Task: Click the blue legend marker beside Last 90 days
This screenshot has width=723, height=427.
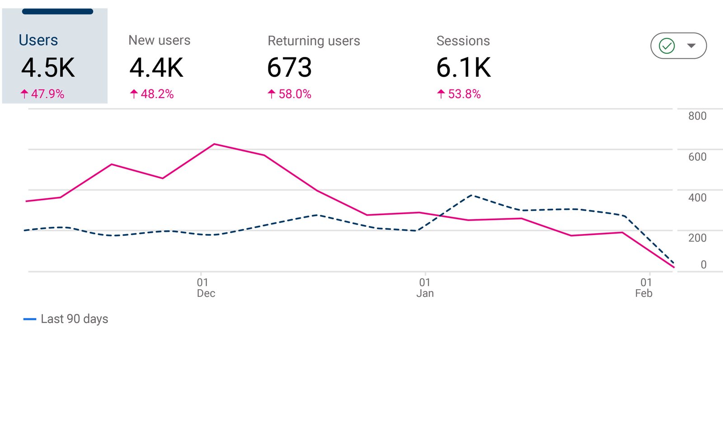Action: (29, 319)
